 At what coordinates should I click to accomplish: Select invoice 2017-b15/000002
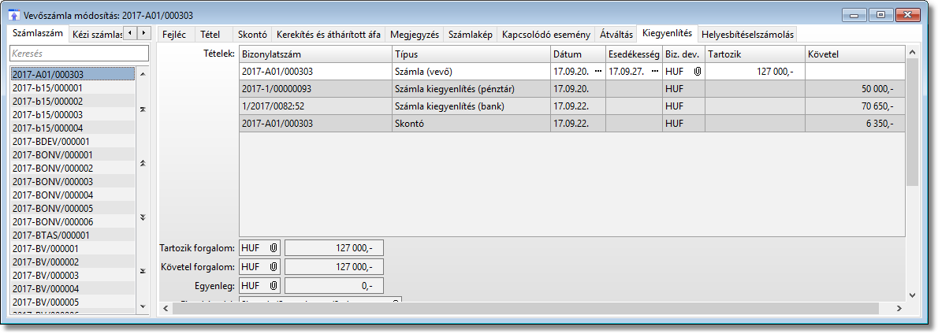coord(73,101)
